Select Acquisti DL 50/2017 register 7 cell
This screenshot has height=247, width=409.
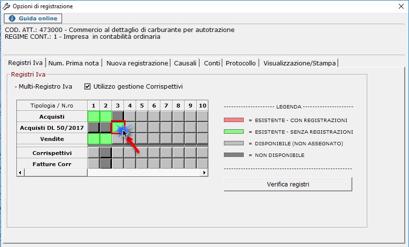coord(166,127)
